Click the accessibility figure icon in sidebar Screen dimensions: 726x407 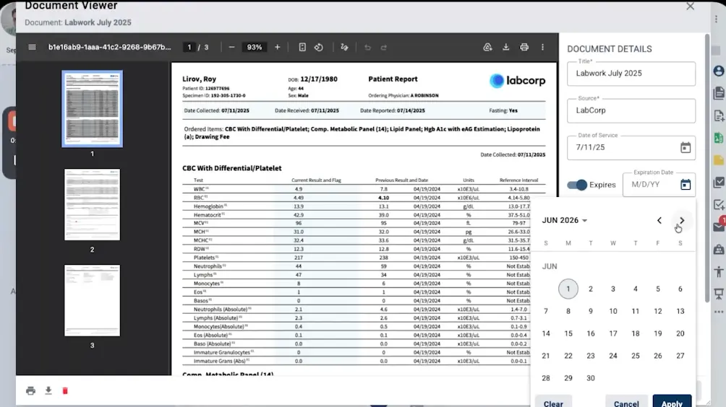point(719,271)
